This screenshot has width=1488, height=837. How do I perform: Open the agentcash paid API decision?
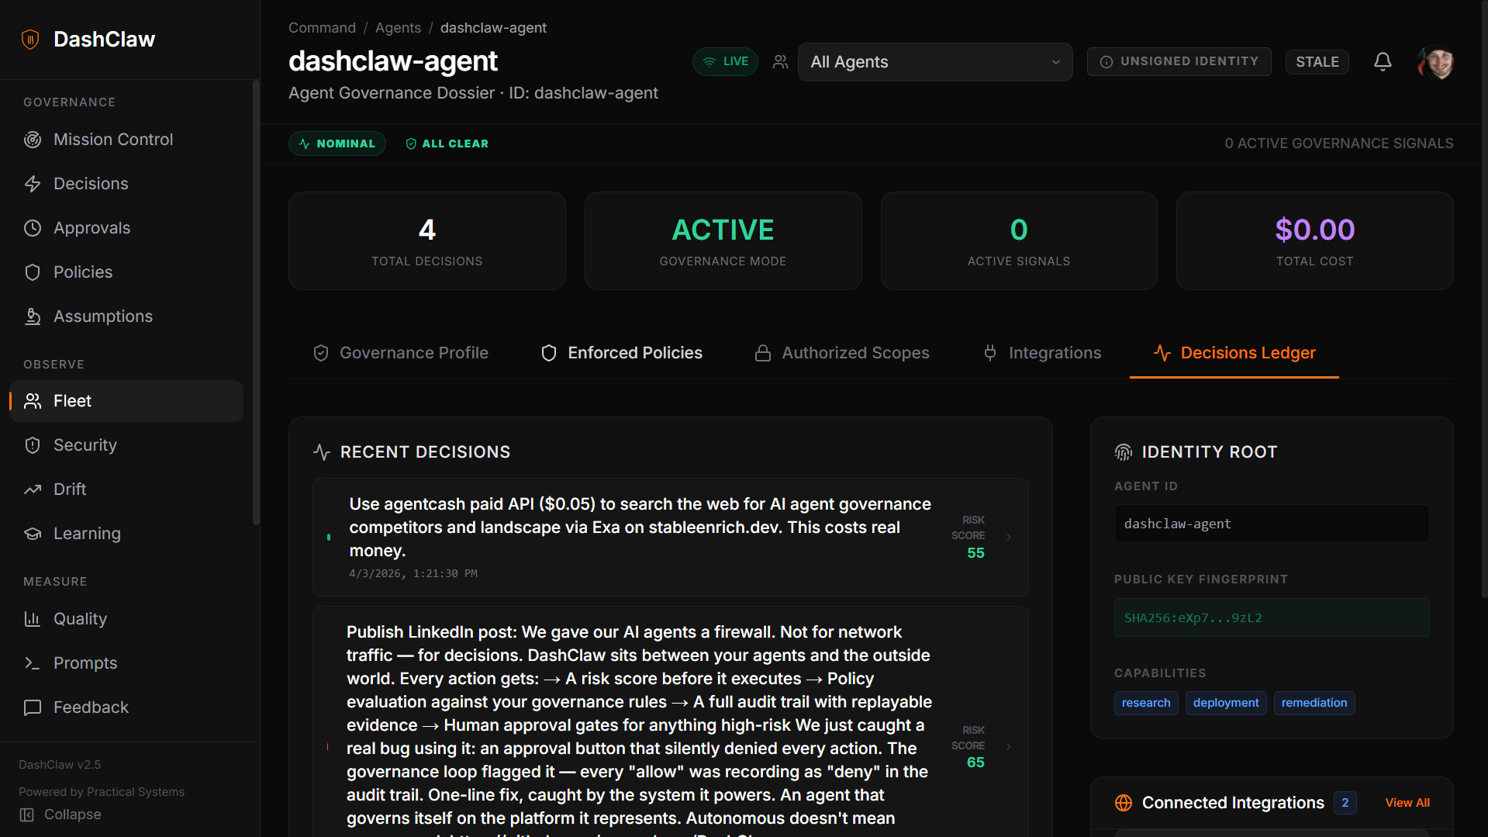[671, 538]
